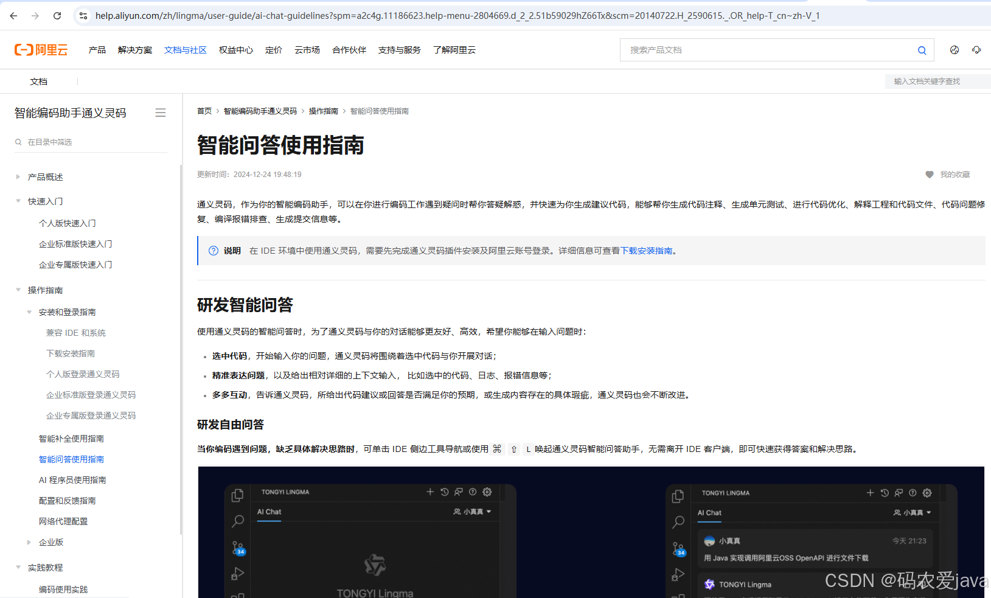Image resolution: width=991 pixels, height=598 pixels.
Task: Open 企业标准版快速入门 in sidebar
Action: 75,244
